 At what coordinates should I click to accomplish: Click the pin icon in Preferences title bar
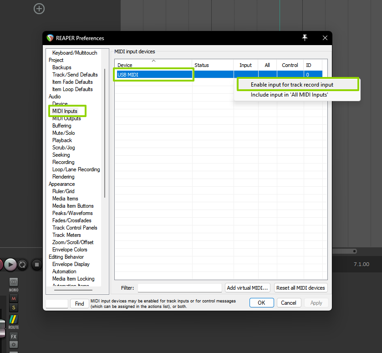305,38
